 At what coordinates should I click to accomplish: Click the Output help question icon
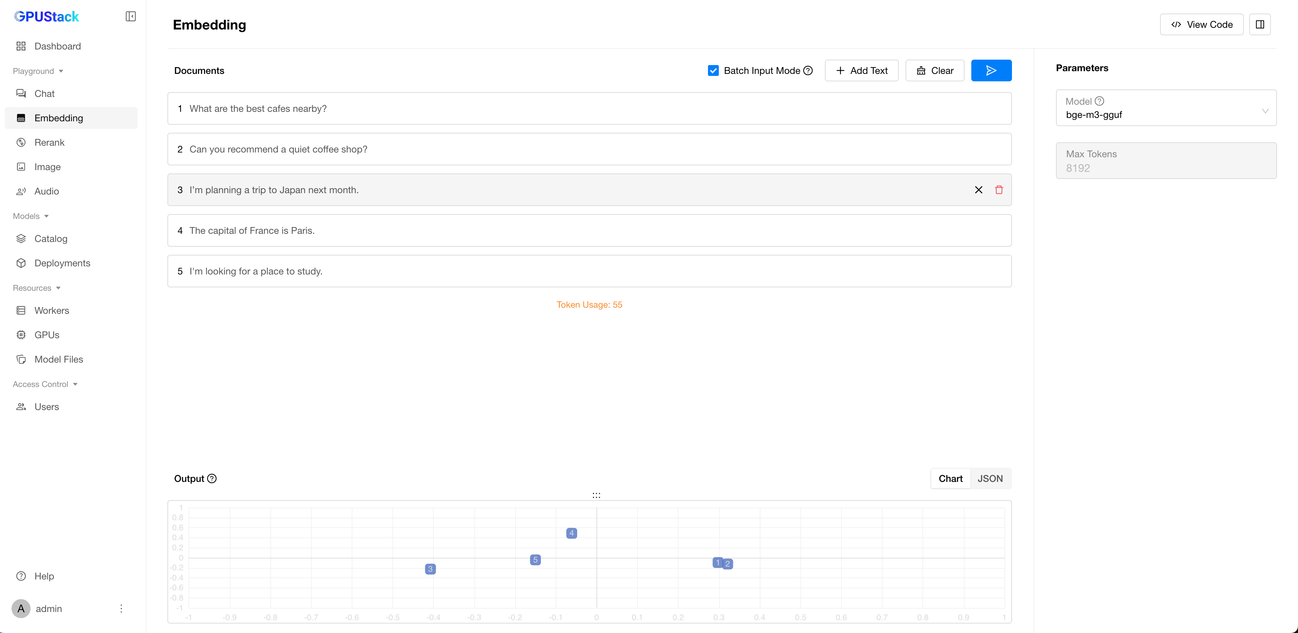212,479
